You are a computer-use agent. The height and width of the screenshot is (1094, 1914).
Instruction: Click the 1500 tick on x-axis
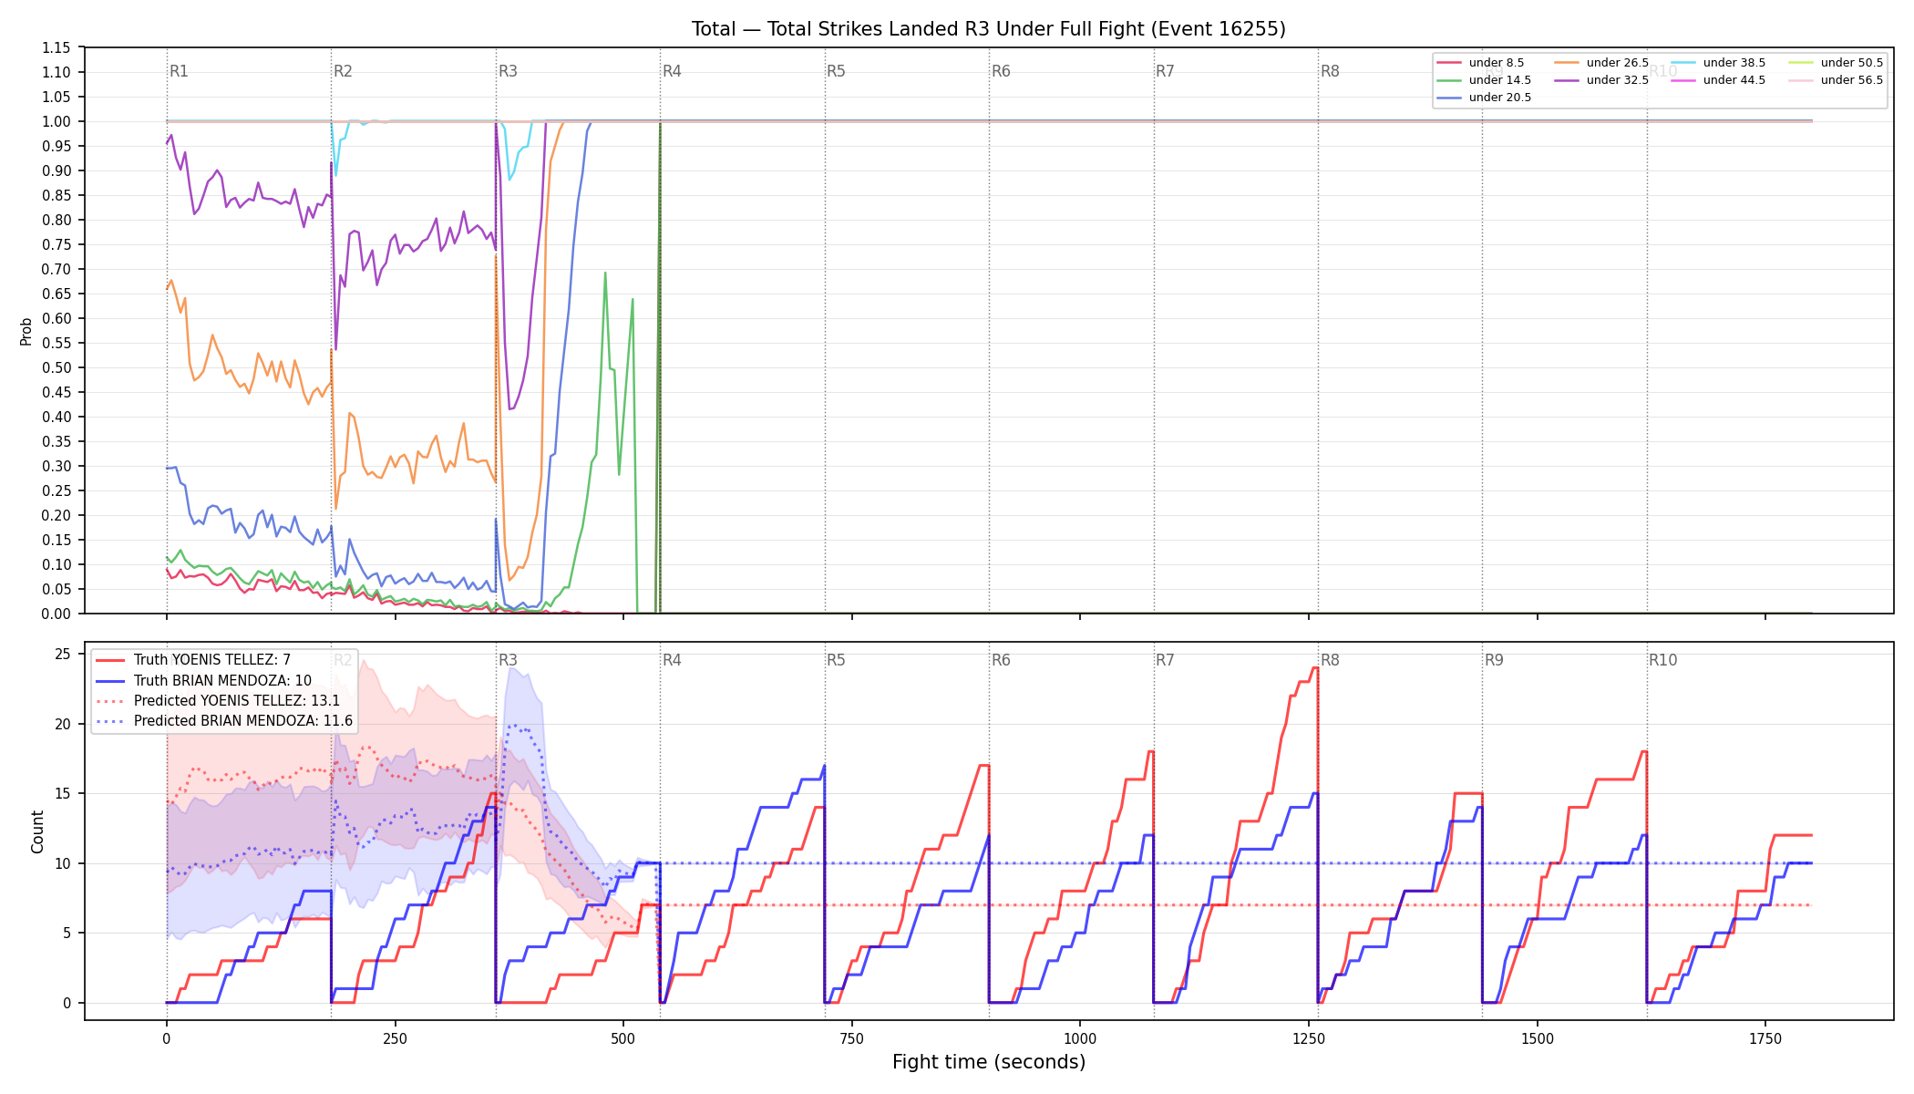[x=1538, y=1038]
